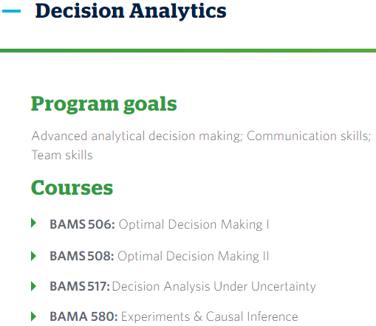Click the green arrow beside BAMS 508
The width and height of the screenshot is (376, 326).
click(34, 256)
